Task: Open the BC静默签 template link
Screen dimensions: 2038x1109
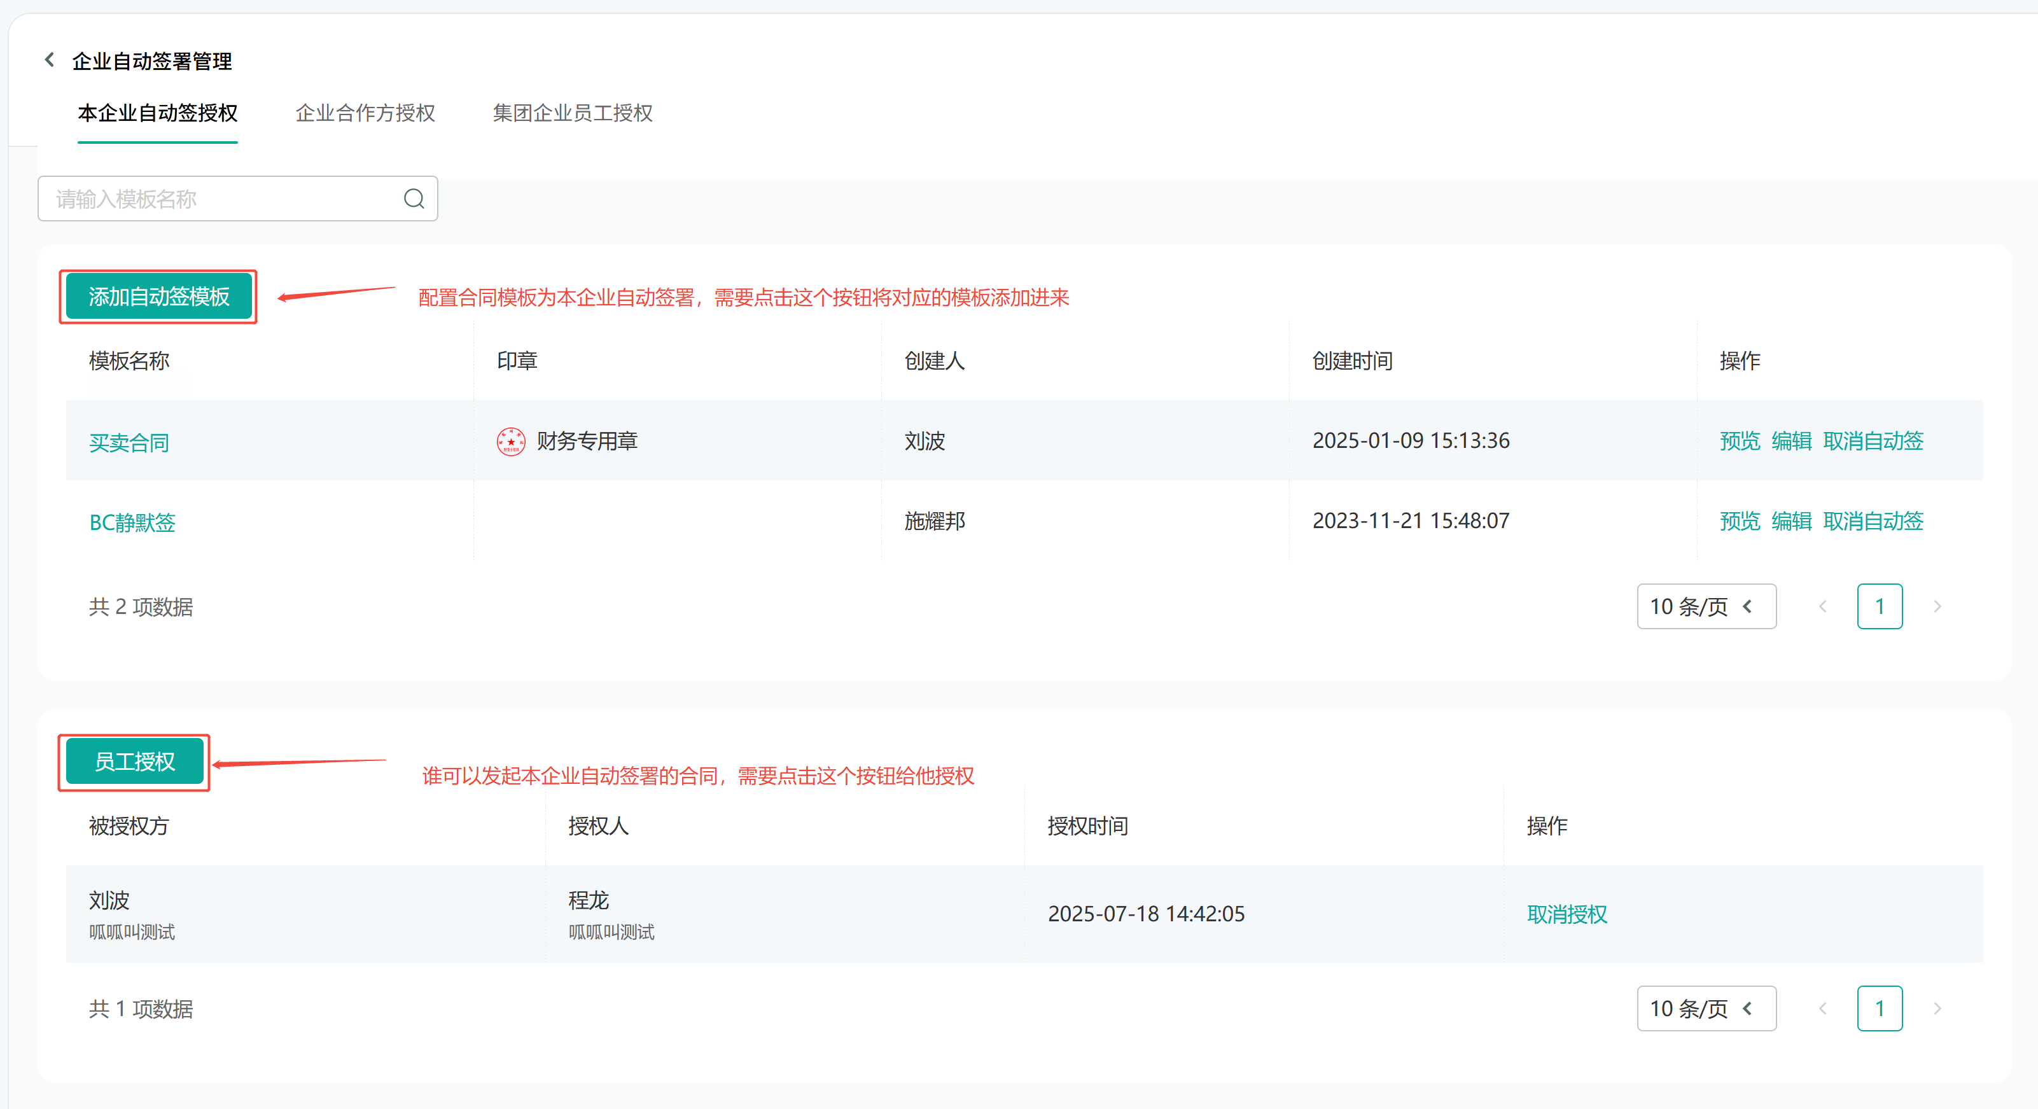Action: click(132, 523)
